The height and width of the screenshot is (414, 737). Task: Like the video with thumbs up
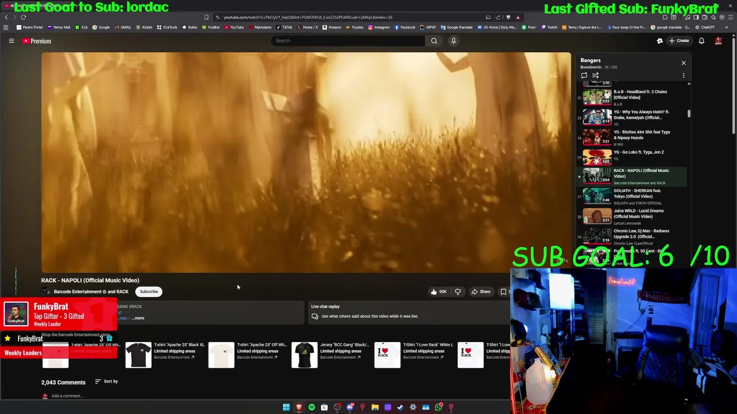[438, 292]
